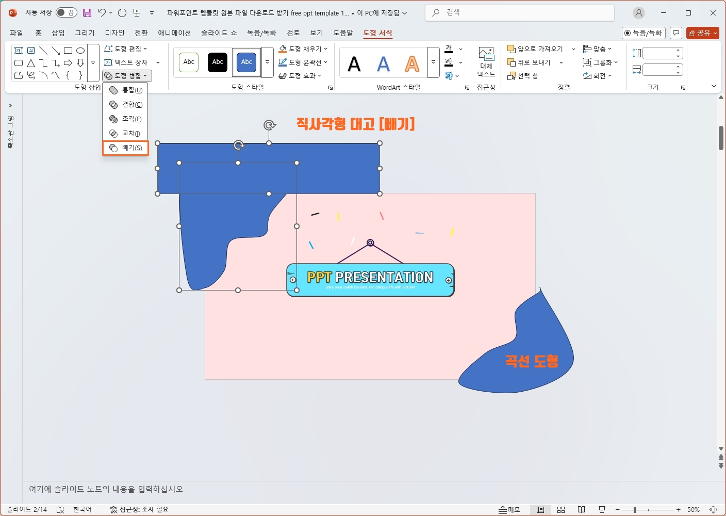Screen dimensions: 726x516
Task: Expand the shapes gallery more arrow
Action: [93, 63]
